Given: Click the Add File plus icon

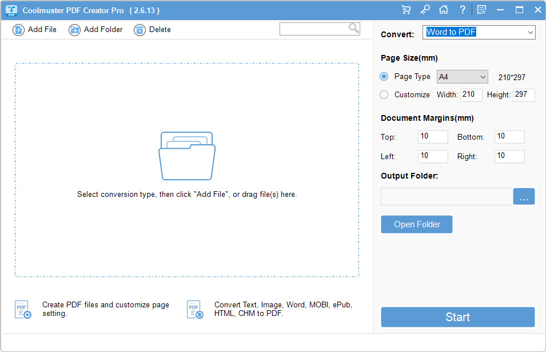Looking at the screenshot, I should click(x=18, y=30).
